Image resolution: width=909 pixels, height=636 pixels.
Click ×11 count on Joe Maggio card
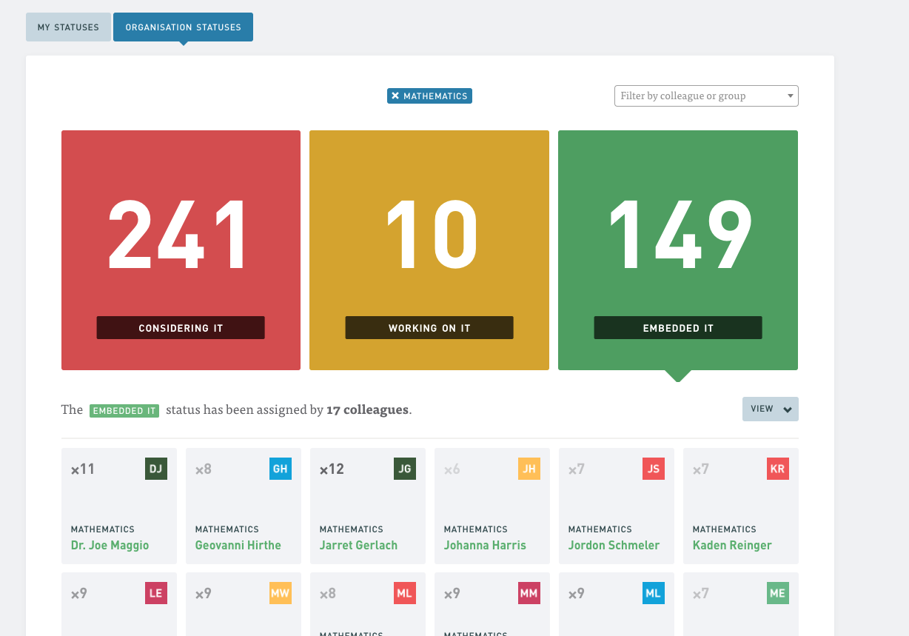pos(82,469)
